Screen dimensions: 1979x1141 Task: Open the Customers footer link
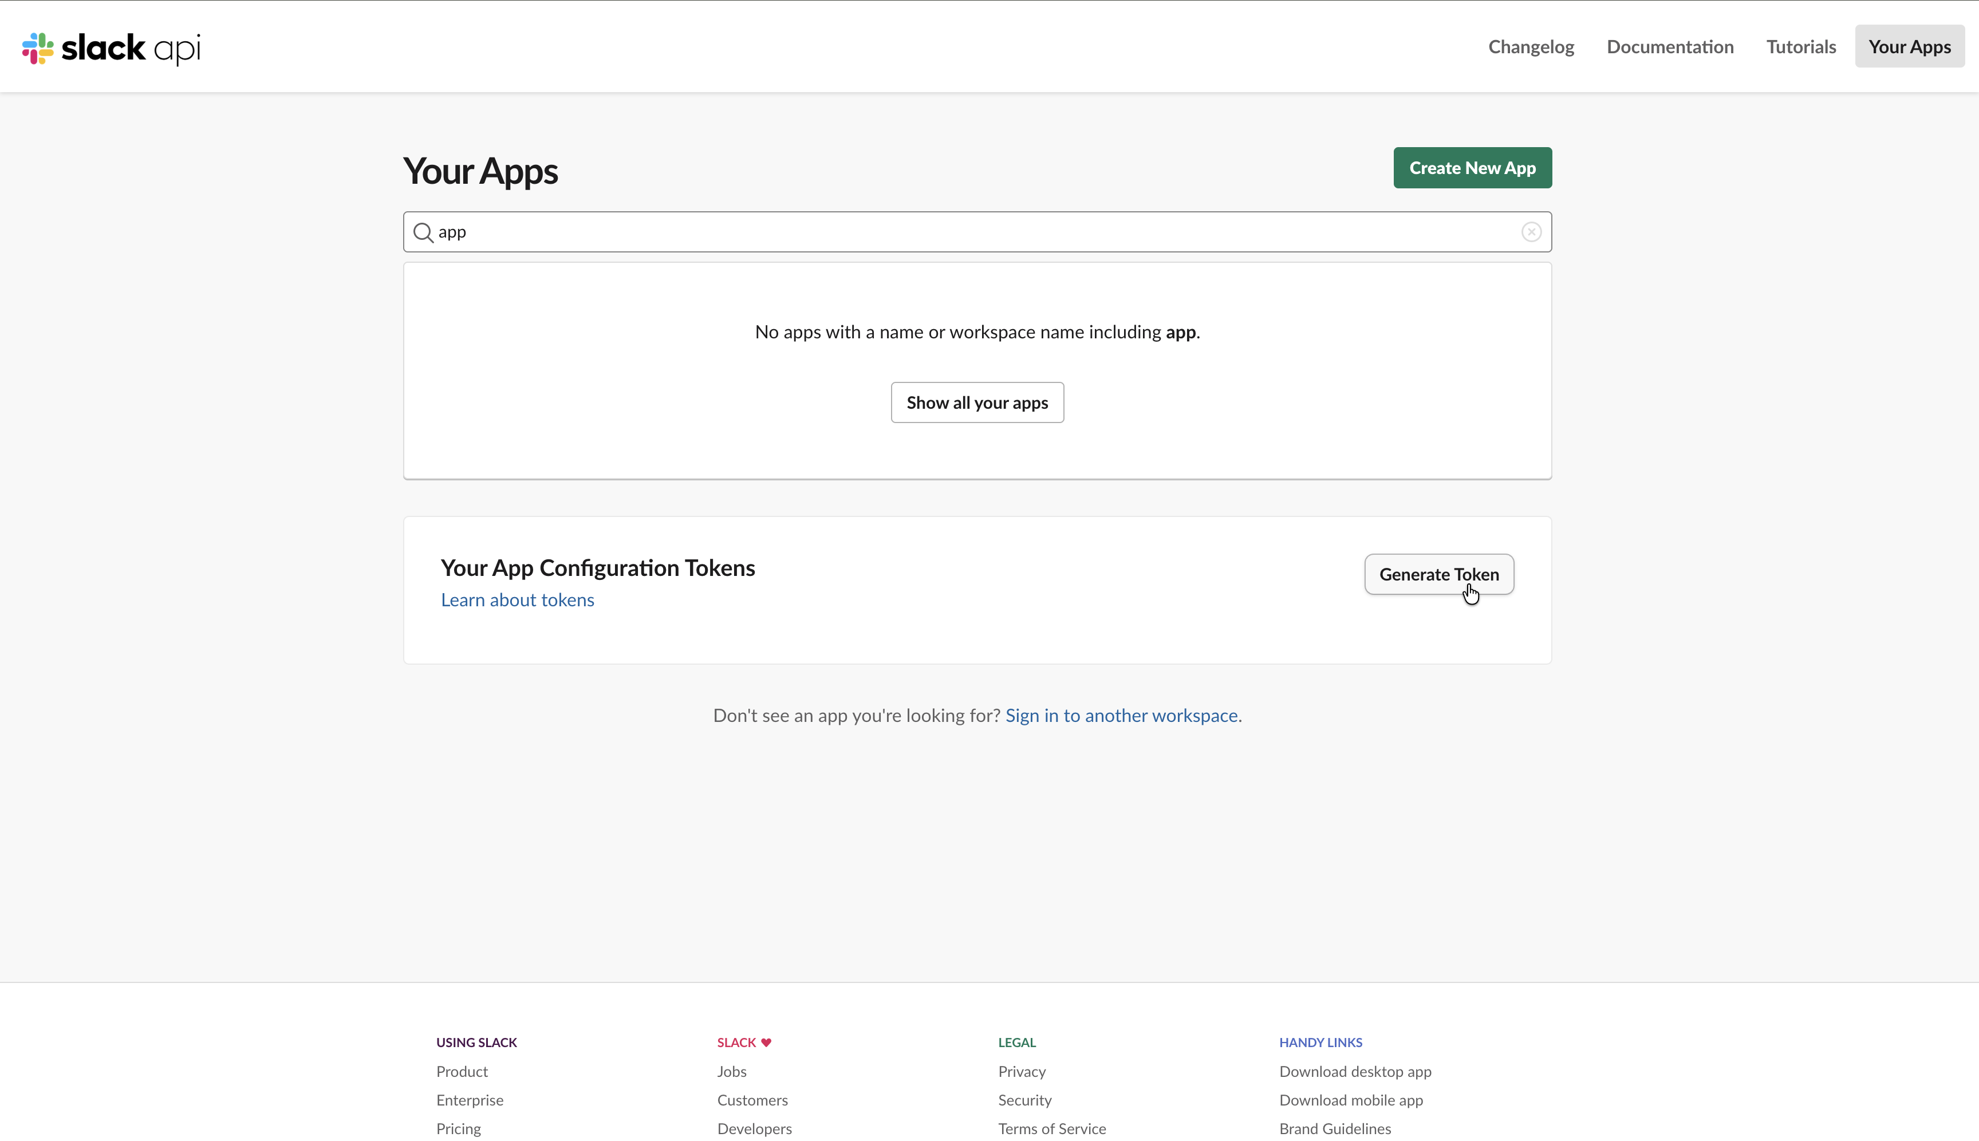(x=752, y=1100)
